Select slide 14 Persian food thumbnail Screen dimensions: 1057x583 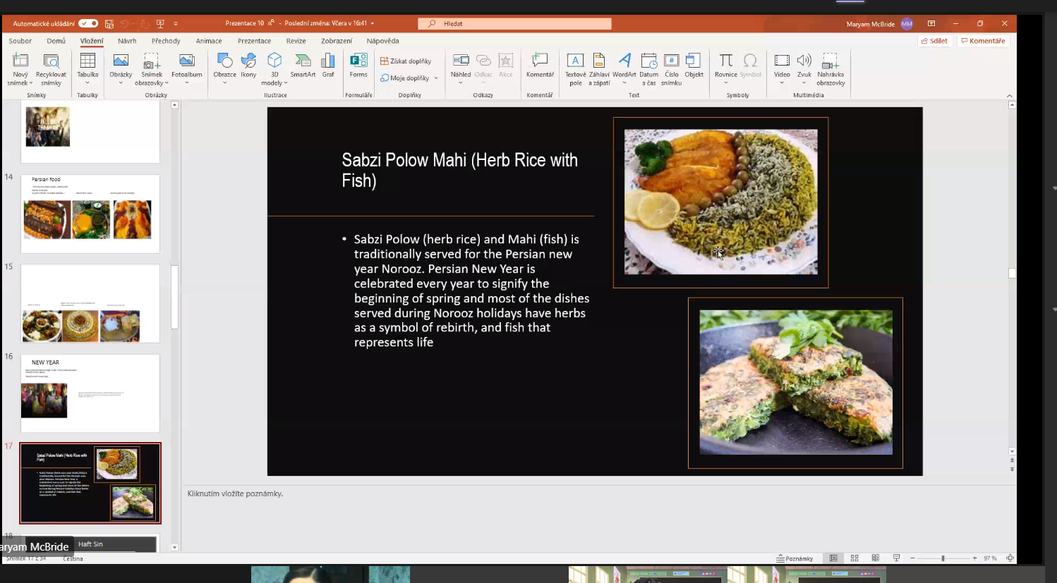(x=90, y=214)
